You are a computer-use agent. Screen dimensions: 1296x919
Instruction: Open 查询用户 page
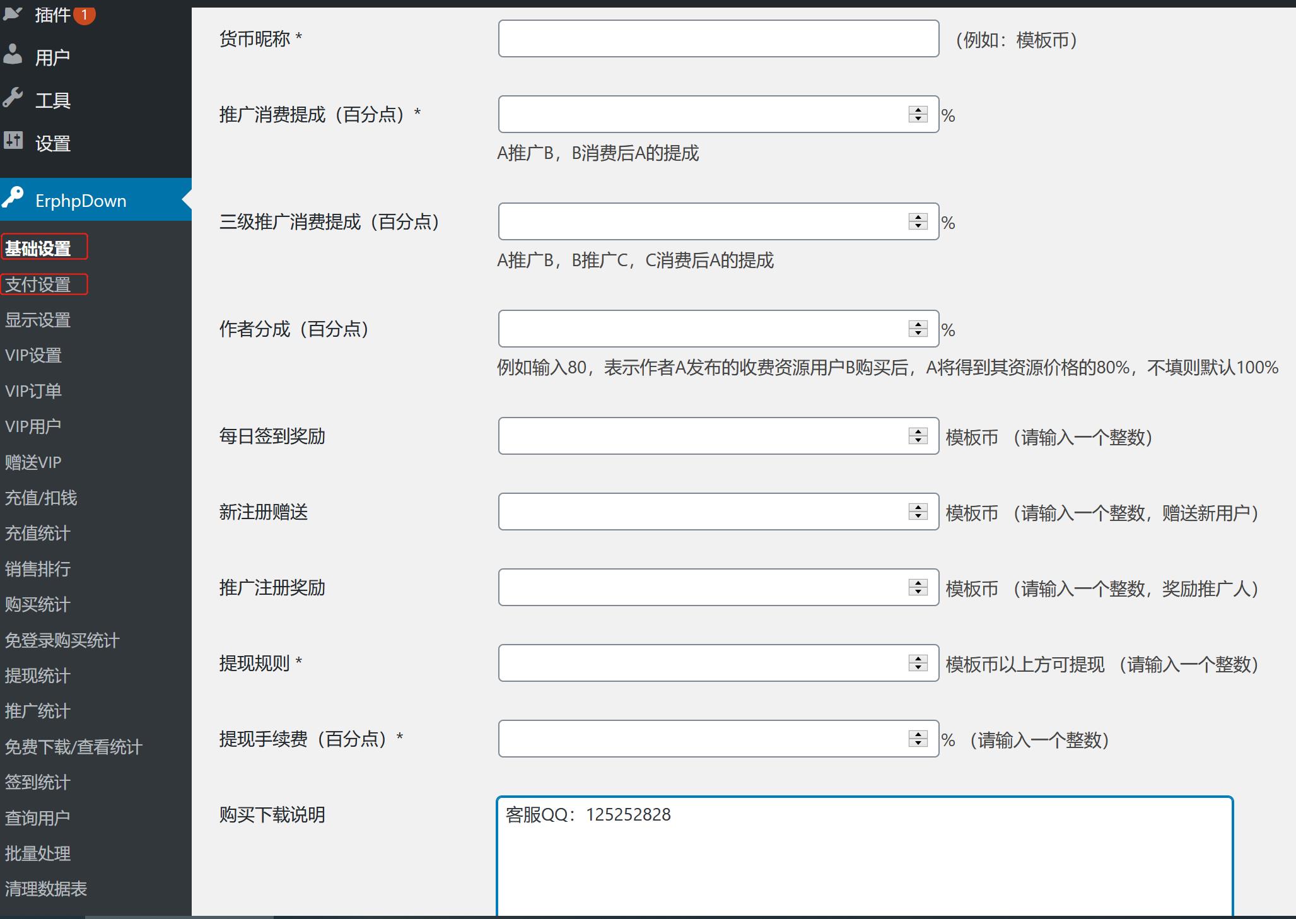pos(38,818)
